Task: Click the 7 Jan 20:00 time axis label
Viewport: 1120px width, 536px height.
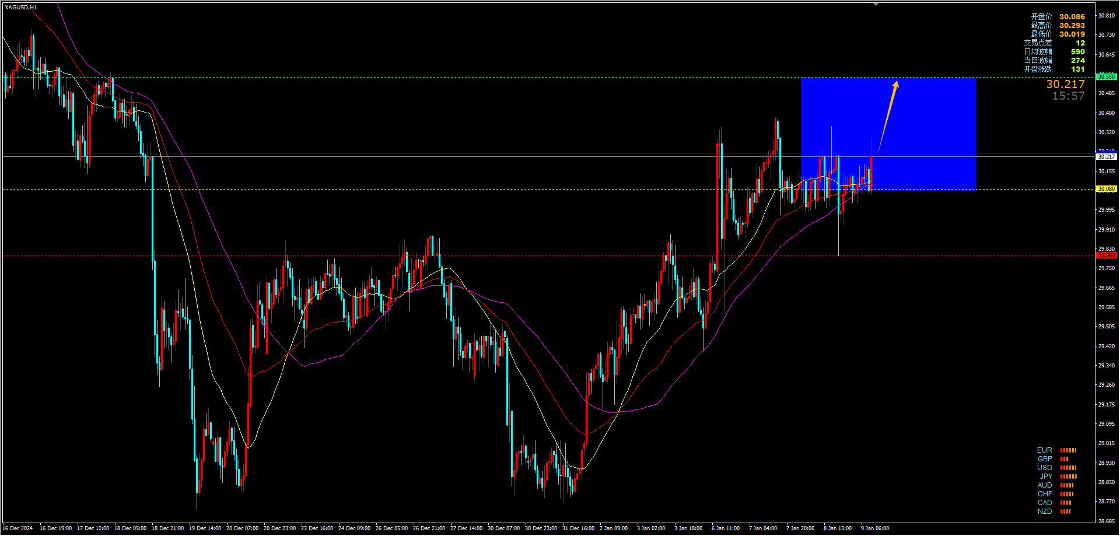Action: (x=800, y=528)
